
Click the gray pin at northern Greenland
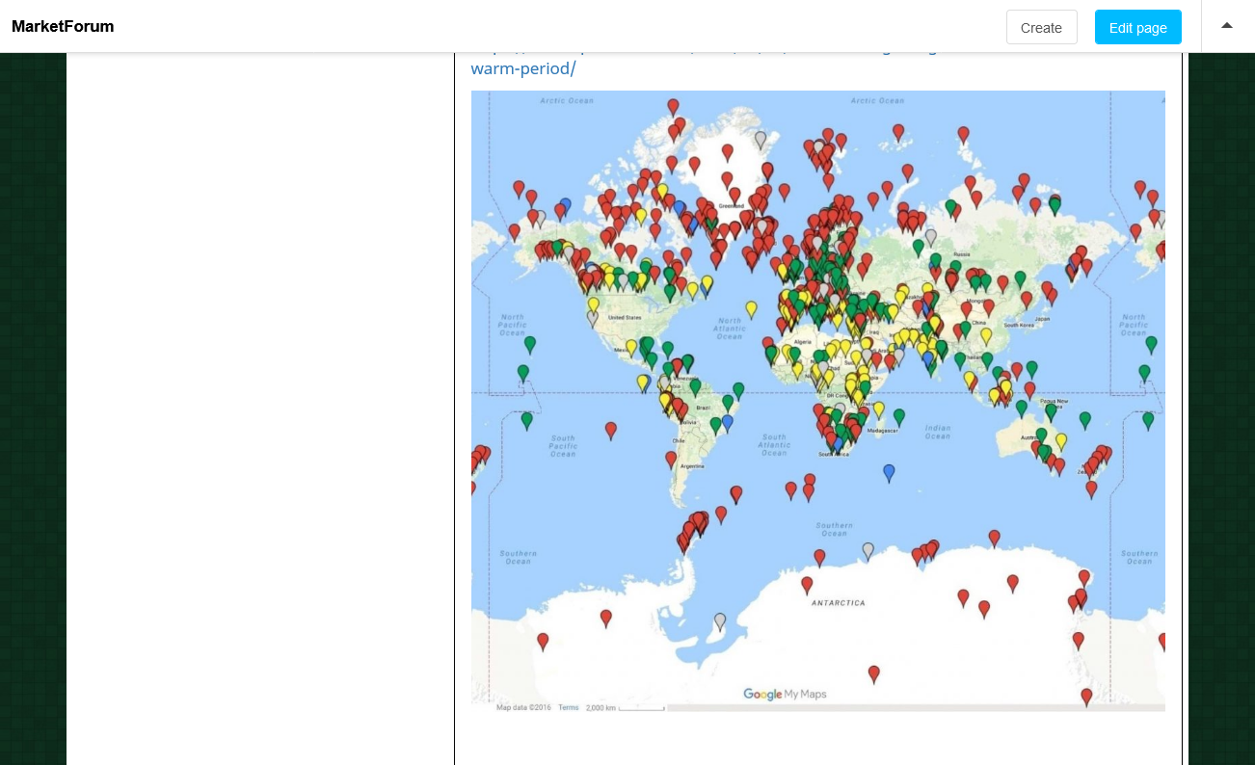(x=761, y=140)
